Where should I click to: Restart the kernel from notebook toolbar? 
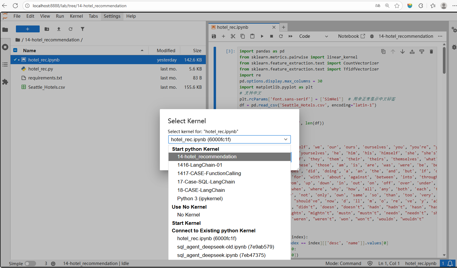(281, 36)
